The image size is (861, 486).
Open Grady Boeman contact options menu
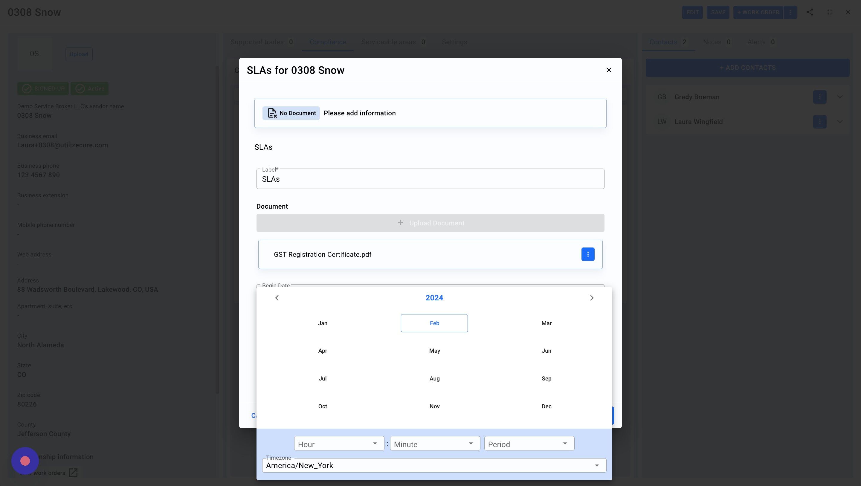[819, 97]
